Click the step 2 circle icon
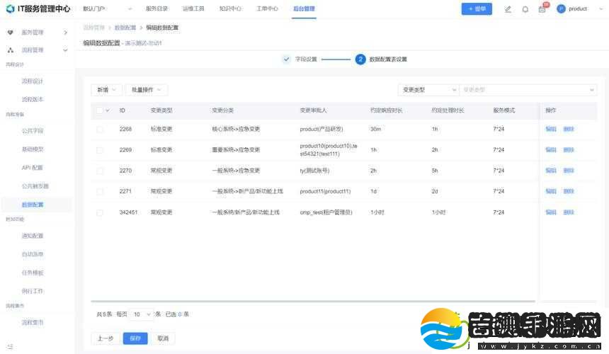The width and height of the screenshot is (609, 354). tap(360, 59)
